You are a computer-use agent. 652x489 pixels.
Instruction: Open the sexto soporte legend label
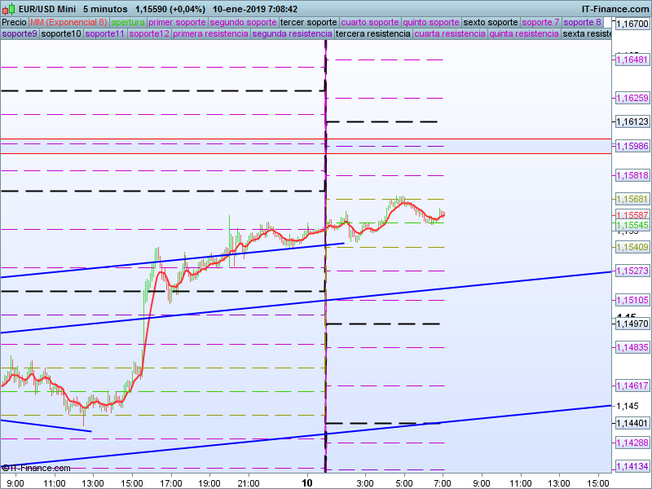click(490, 22)
